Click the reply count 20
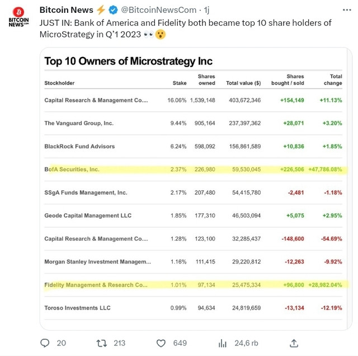 click(61, 343)
